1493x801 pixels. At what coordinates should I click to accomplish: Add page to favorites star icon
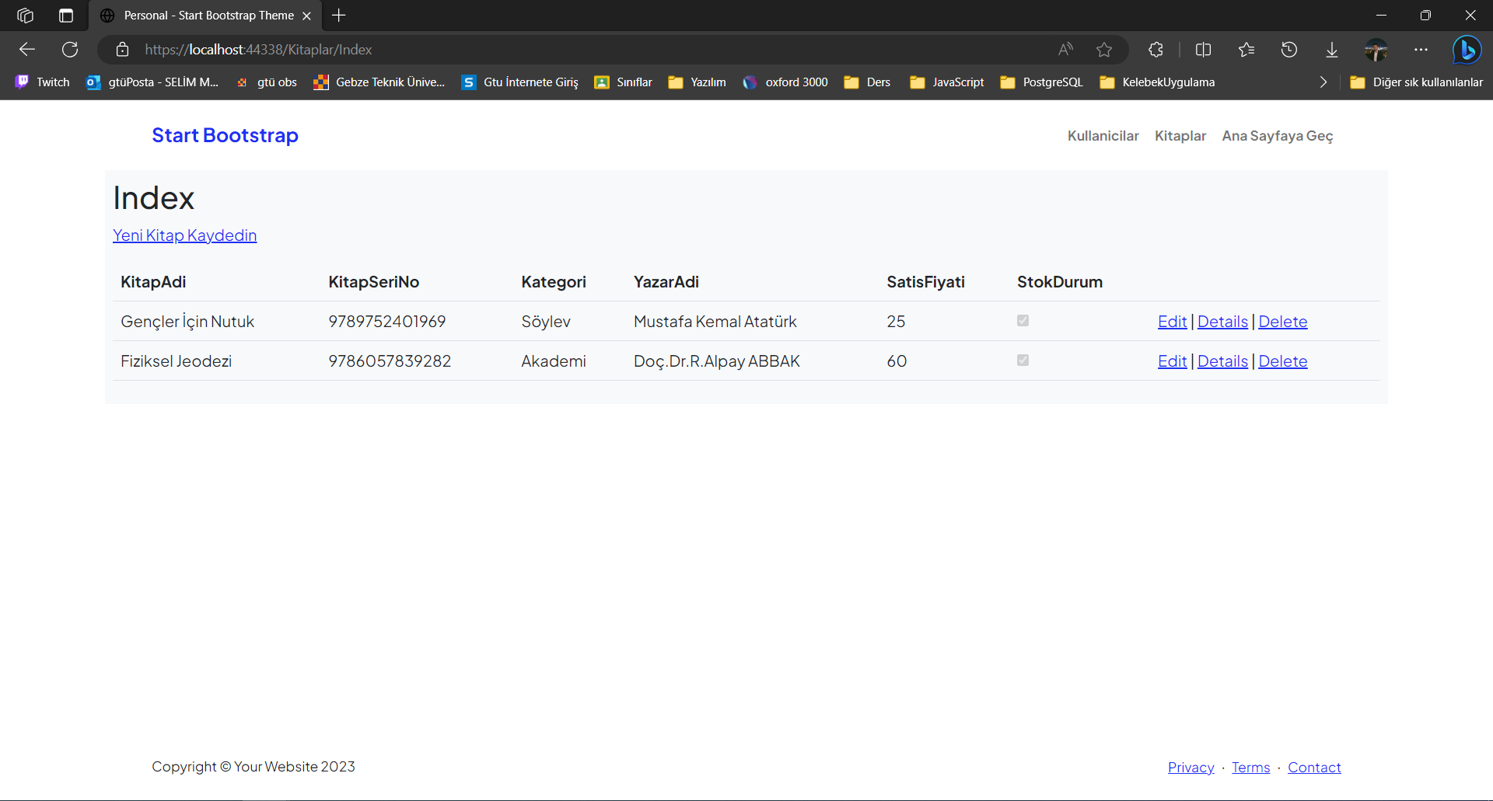click(1104, 50)
